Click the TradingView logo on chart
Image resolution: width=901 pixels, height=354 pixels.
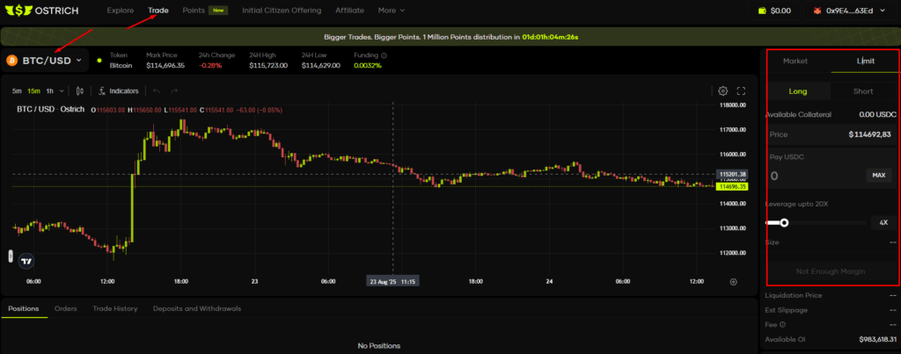26,260
